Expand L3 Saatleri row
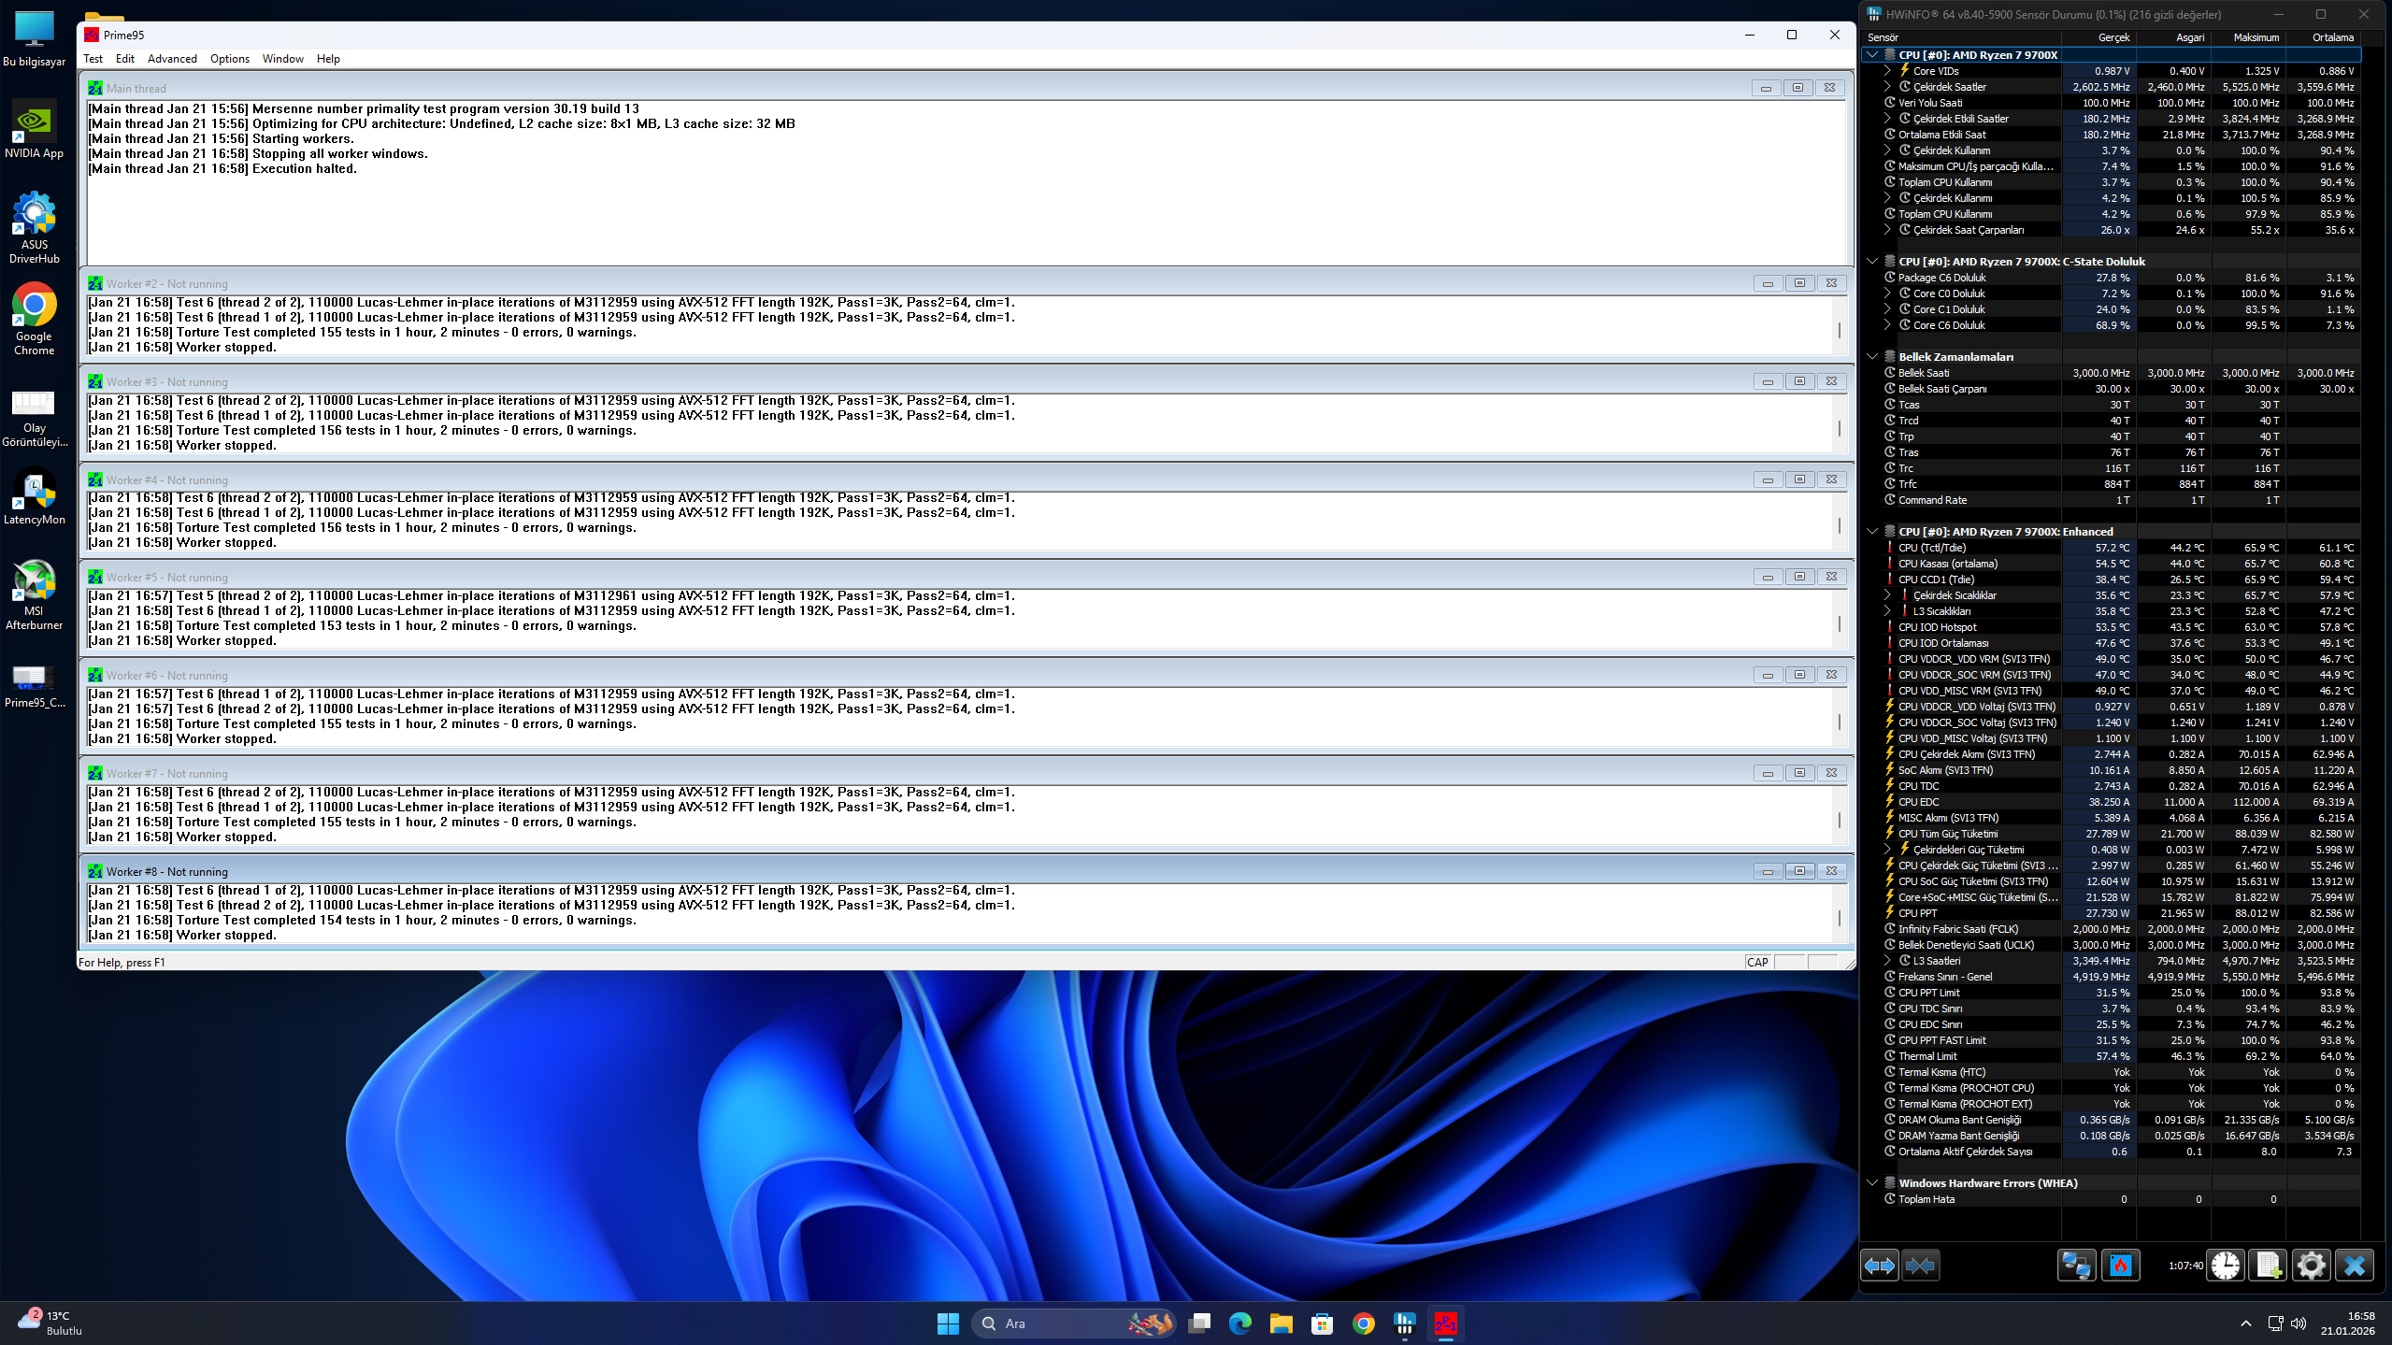 point(1887,961)
